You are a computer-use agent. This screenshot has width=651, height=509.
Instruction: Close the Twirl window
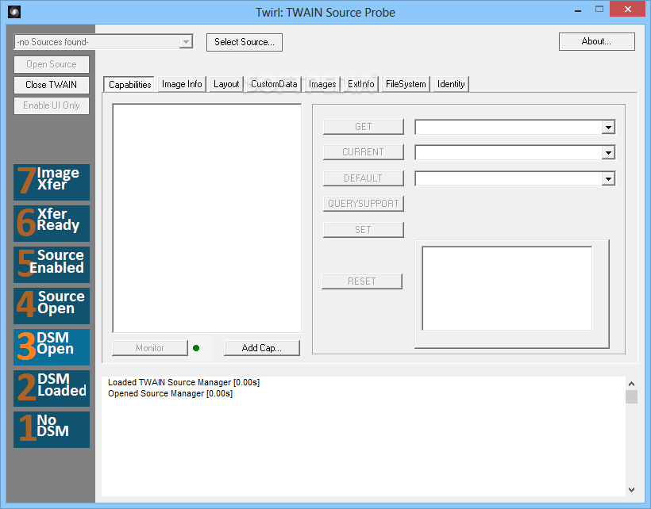click(x=628, y=10)
